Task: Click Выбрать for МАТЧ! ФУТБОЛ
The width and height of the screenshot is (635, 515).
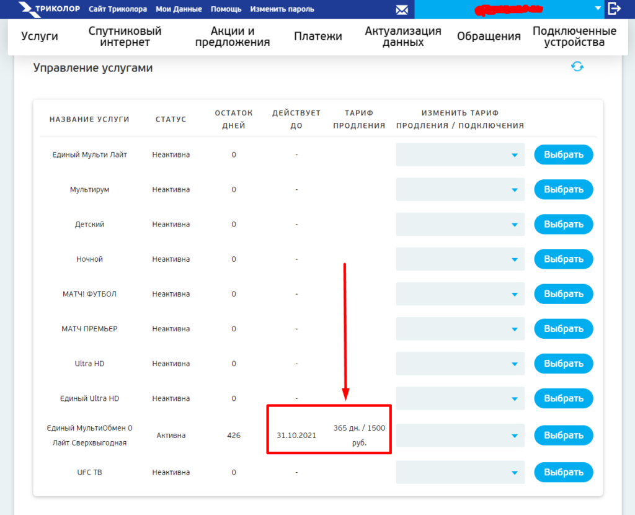Action: click(563, 294)
